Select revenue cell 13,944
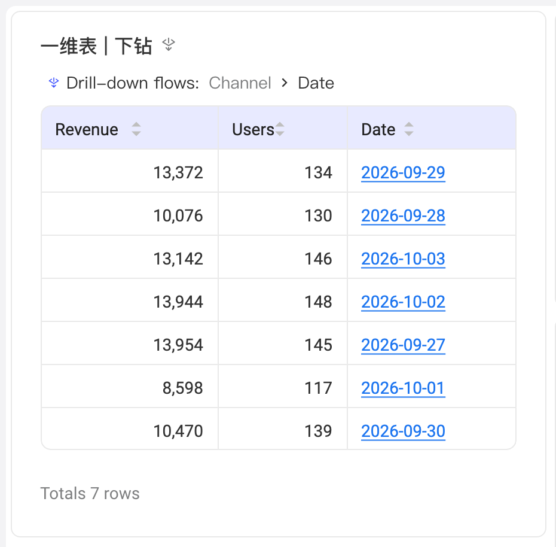The width and height of the screenshot is (556, 547). [130, 300]
